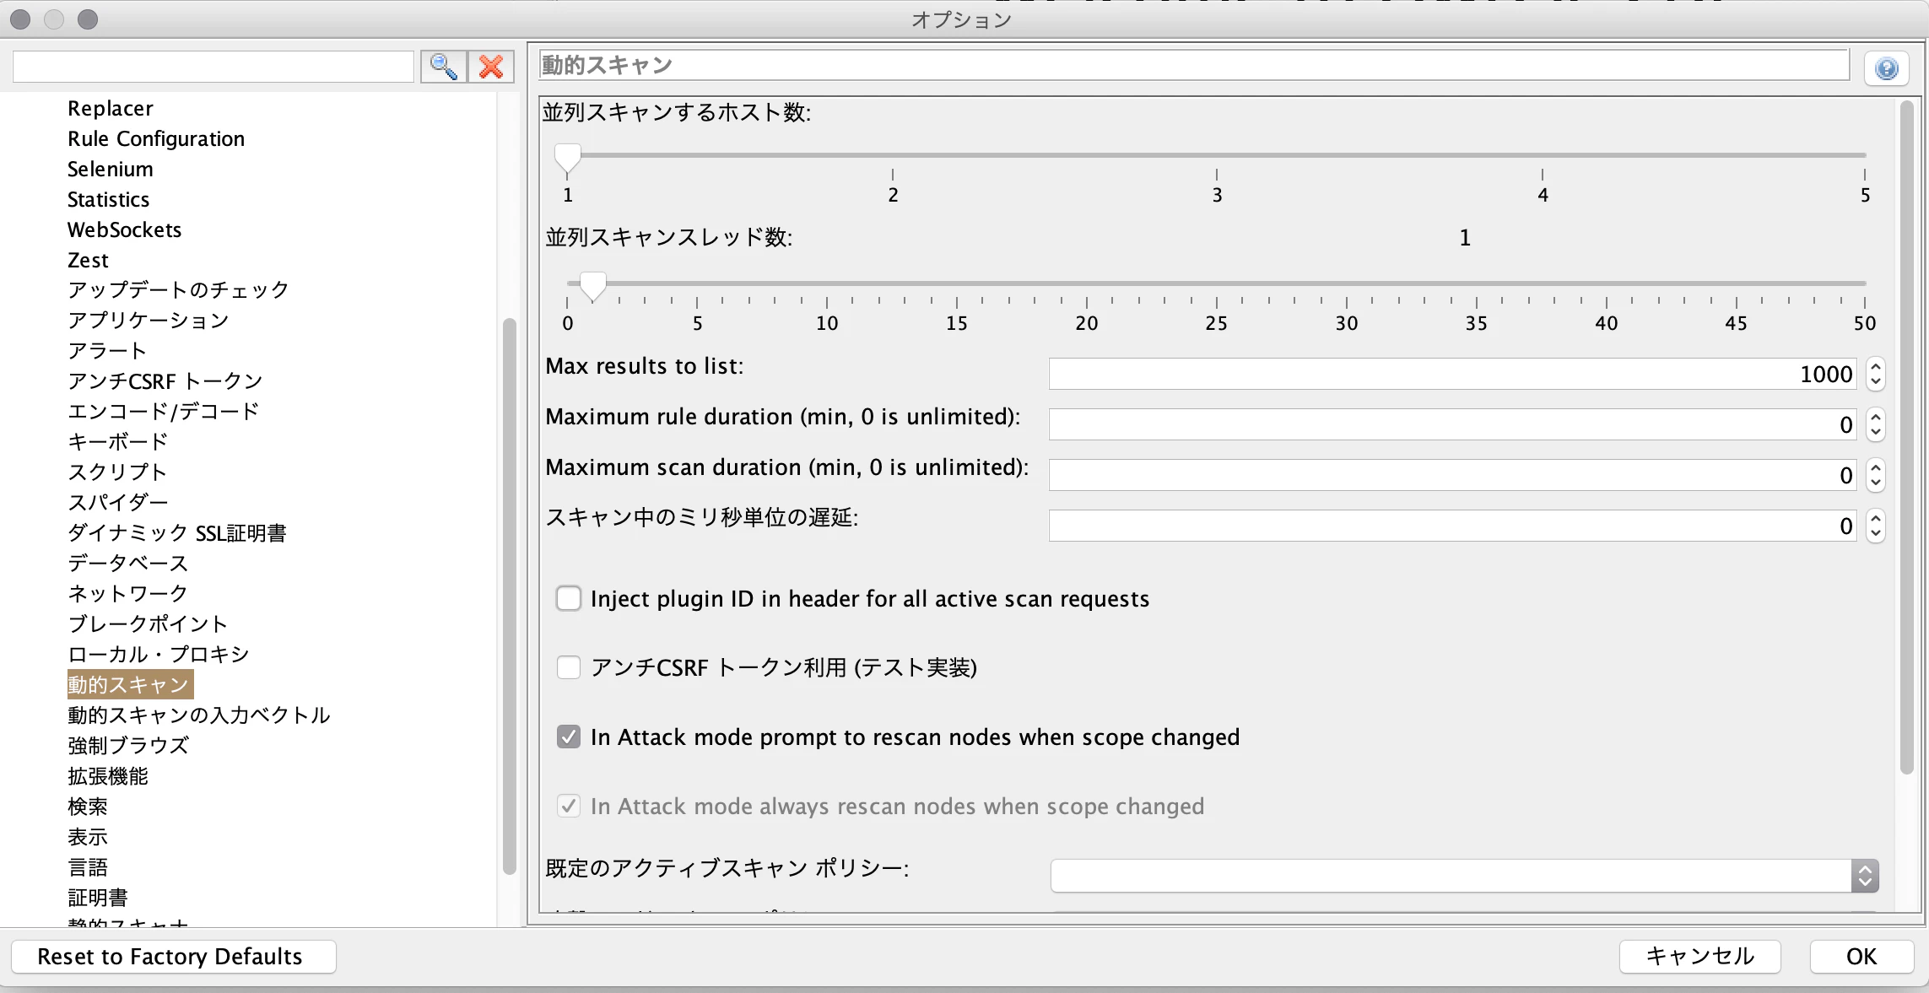This screenshot has width=1929, height=993.
Task: Open WebSockets options
Action: [124, 229]
